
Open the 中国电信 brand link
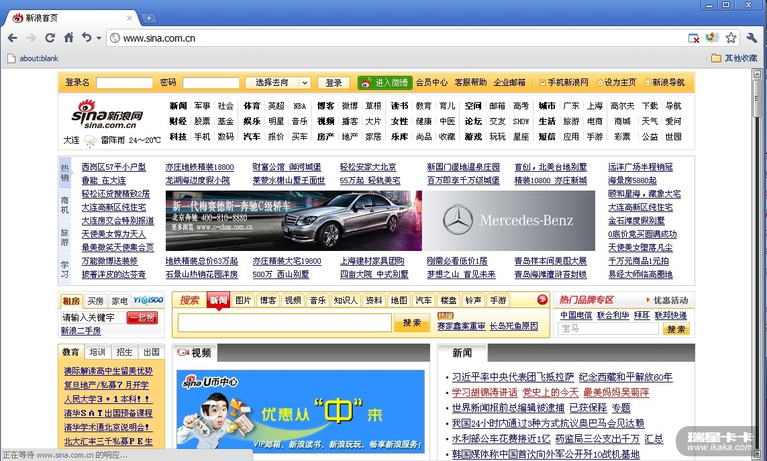click(576, 315)
